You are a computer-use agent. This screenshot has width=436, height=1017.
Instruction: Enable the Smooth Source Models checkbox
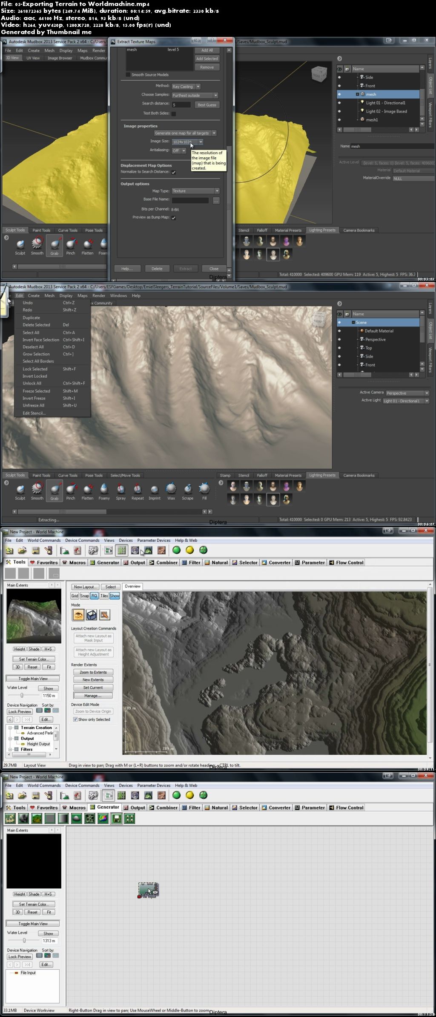pos(128,75)
